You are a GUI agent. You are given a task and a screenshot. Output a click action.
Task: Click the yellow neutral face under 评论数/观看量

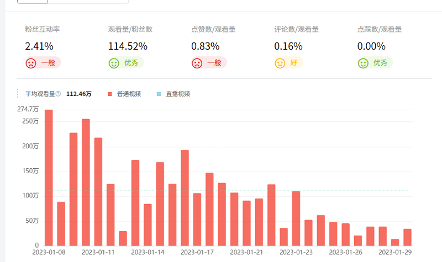pos(280,63)
